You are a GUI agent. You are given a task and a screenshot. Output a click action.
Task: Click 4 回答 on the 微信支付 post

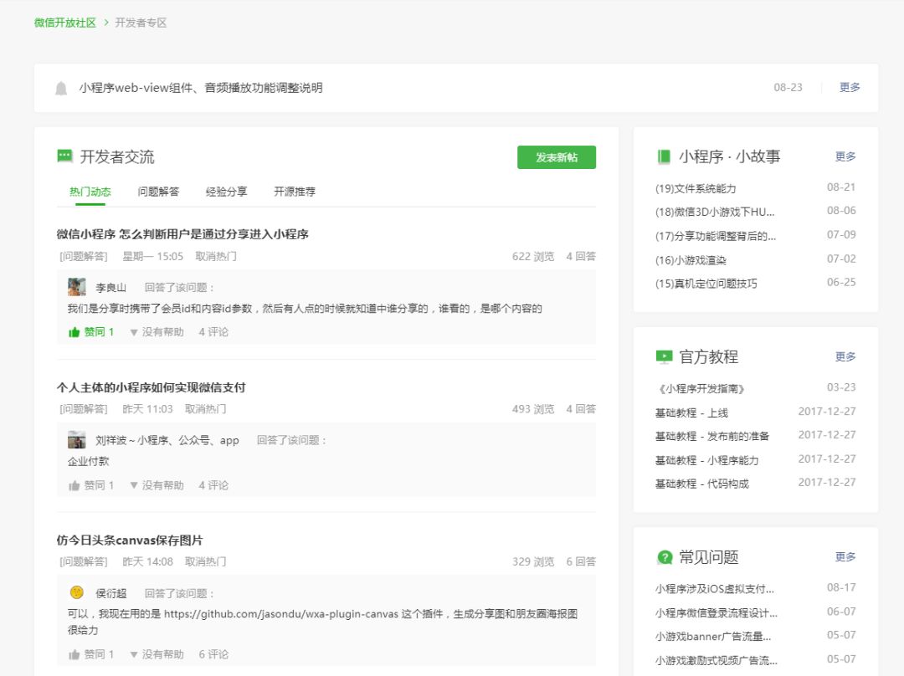click(581, 408)
